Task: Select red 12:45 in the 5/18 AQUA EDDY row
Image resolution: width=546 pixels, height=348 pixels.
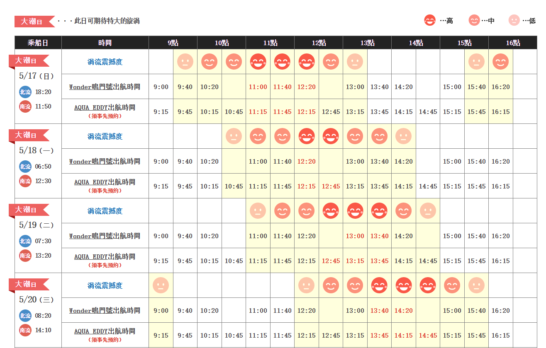Action: (331, 186)
